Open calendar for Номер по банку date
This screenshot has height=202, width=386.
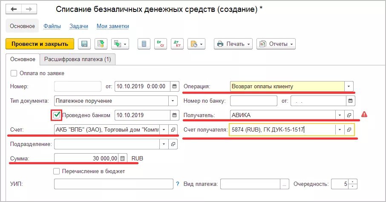[x=350, y=101]
